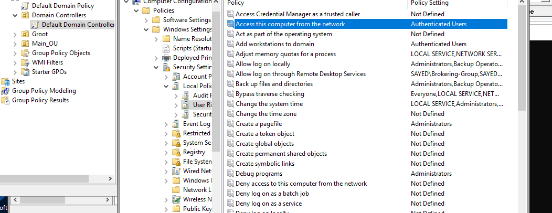
Task: Click the Wired Network policies icon
Action: pyautogui.click(x=176, y=171)
